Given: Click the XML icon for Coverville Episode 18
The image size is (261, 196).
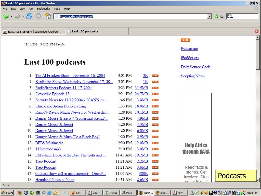Looking at the screenshot, I should [155, 94].
